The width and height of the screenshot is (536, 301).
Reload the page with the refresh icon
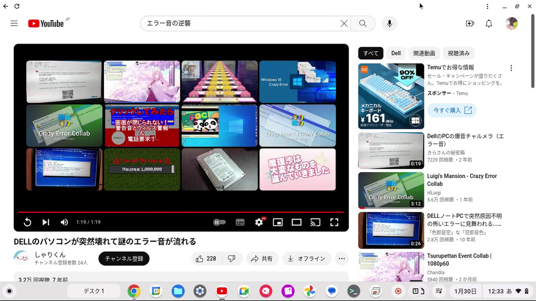(17, 6)
